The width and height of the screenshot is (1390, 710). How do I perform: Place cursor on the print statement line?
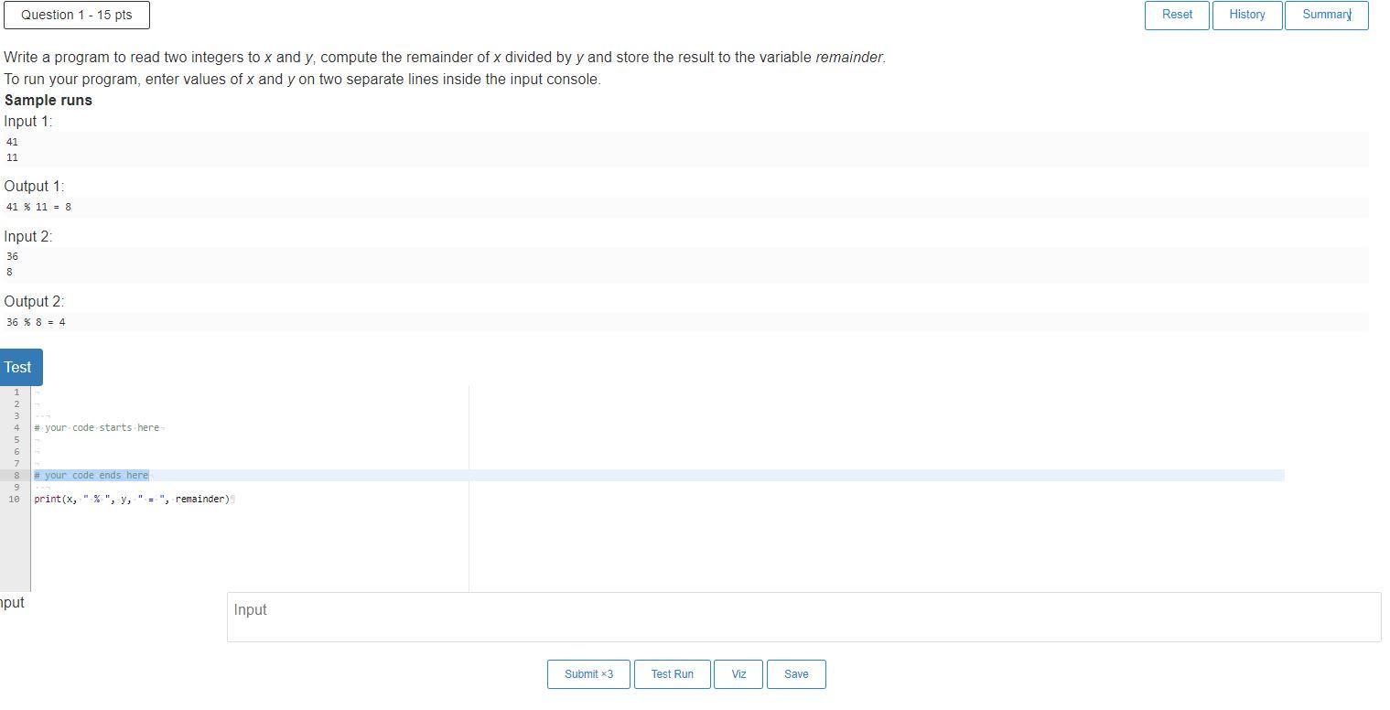click(x=134, y=499)
